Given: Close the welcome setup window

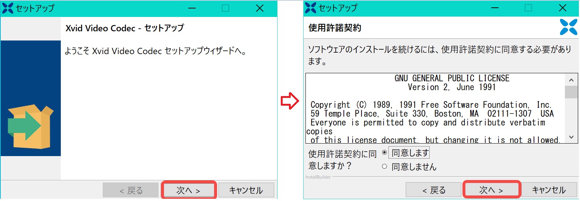Looking at the screenshot, I should pyautogui.click(x=260, y=8).
